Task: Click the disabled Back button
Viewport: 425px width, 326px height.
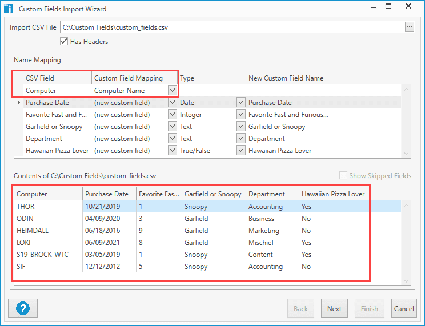Action: click(300, 308)
